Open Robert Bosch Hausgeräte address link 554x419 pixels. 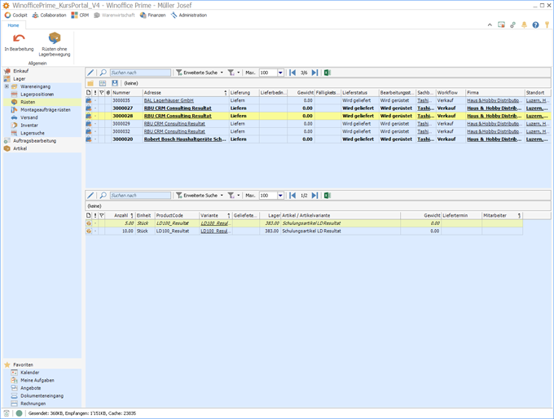185,139
